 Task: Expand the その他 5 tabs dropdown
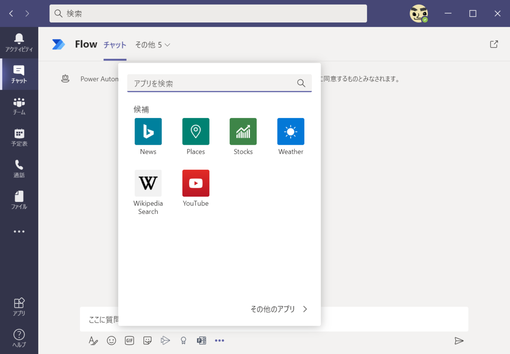[153, 45]
